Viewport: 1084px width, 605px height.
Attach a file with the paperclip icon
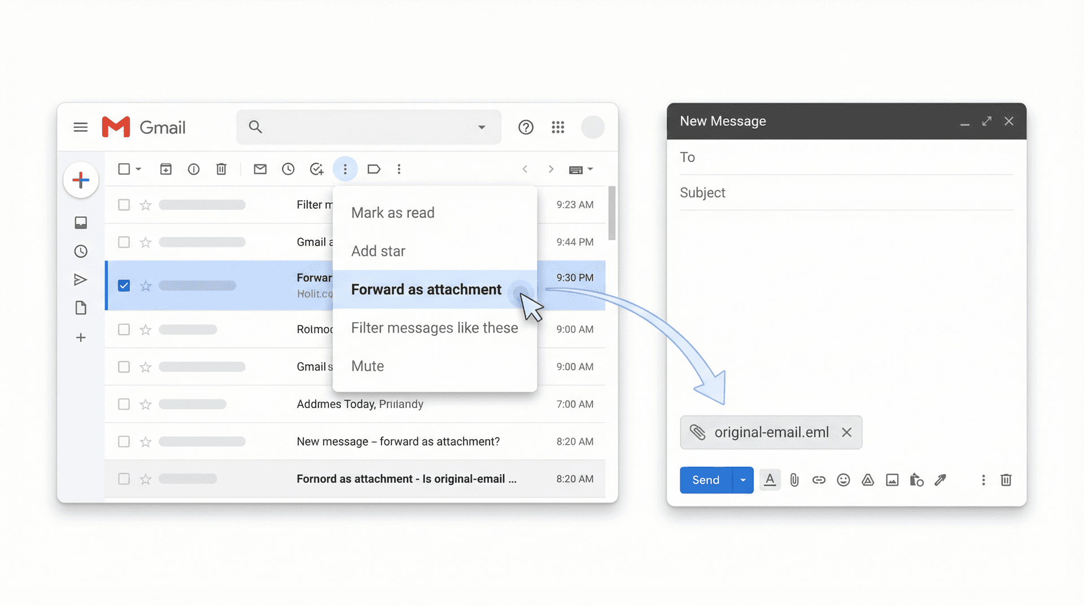coord(794,480)
